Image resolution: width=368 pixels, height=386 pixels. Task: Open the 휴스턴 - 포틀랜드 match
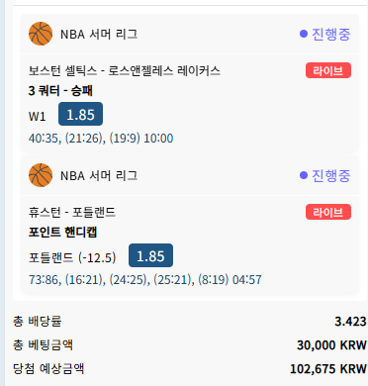coord(72,212)
